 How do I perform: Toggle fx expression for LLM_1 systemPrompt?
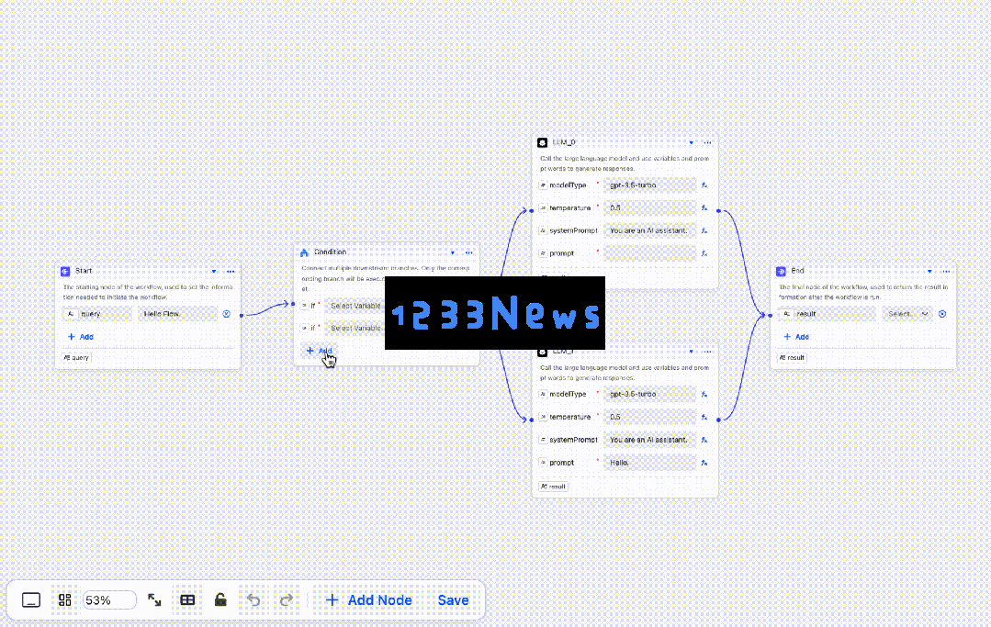704,440
